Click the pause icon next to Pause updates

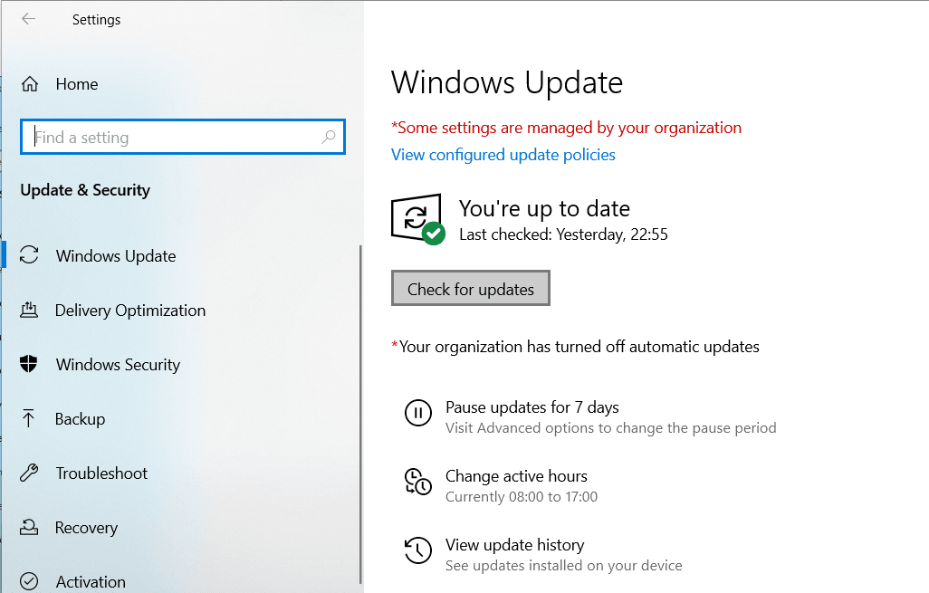tap(417, 414)
